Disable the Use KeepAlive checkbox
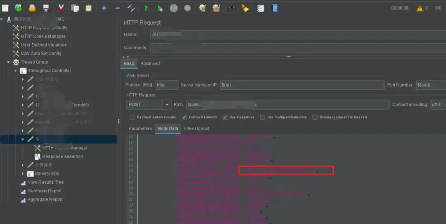Screen dimensions: 446x224 coord(225,117)
